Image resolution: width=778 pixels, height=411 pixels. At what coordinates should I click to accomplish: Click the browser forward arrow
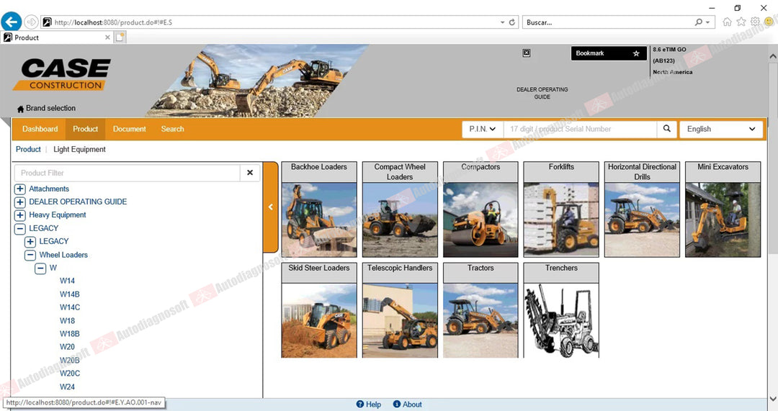coord(31,22)
